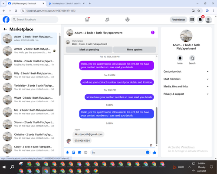Choose a sticker icon
The height and width of the screenshot is (174, 217).
coord(79,152)
